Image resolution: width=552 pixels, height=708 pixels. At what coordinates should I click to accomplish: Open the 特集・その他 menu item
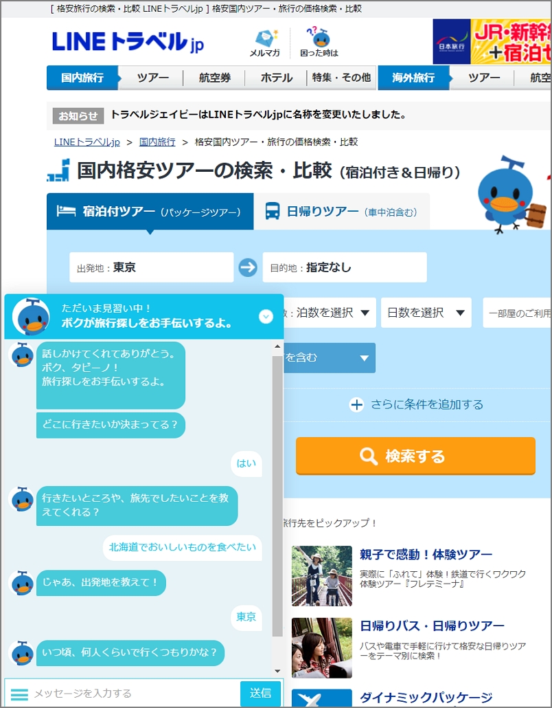pos(341,78)
